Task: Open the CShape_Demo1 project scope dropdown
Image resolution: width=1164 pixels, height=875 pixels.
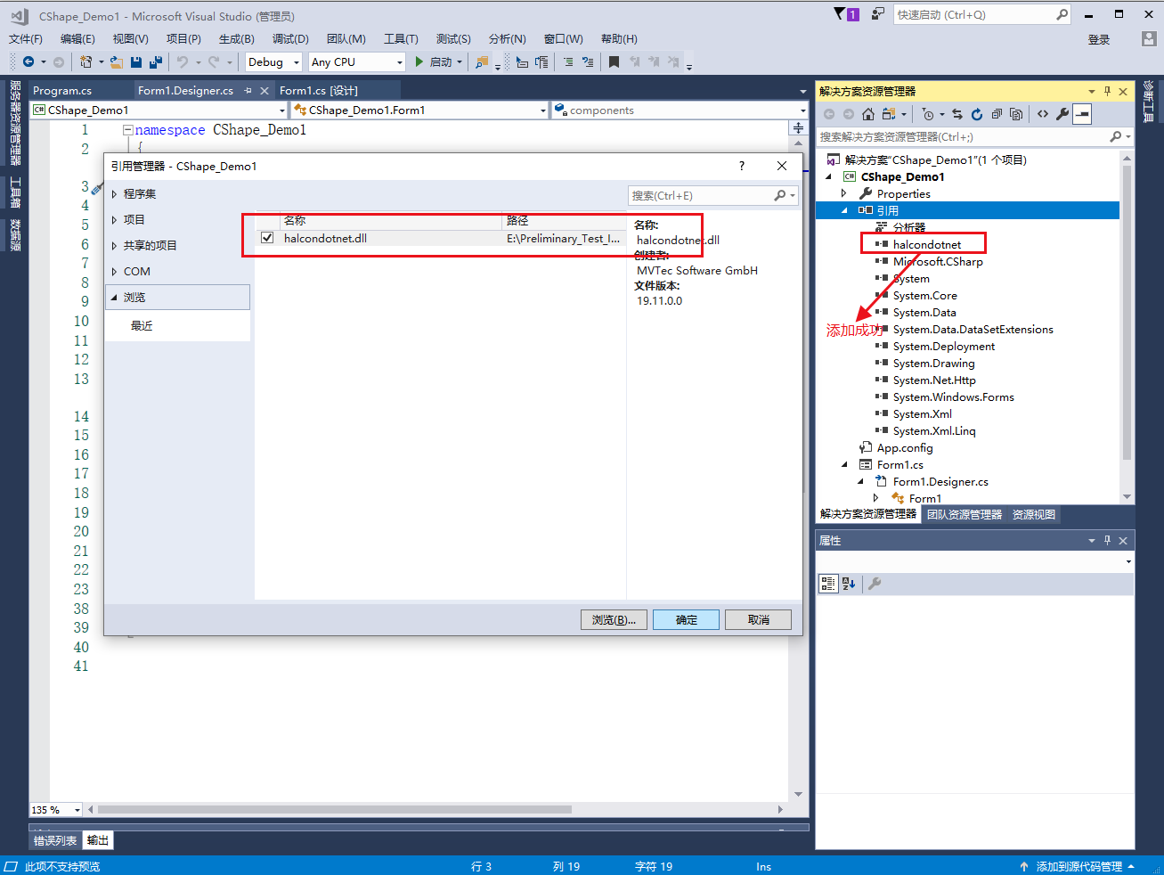Action: point(282,110)
